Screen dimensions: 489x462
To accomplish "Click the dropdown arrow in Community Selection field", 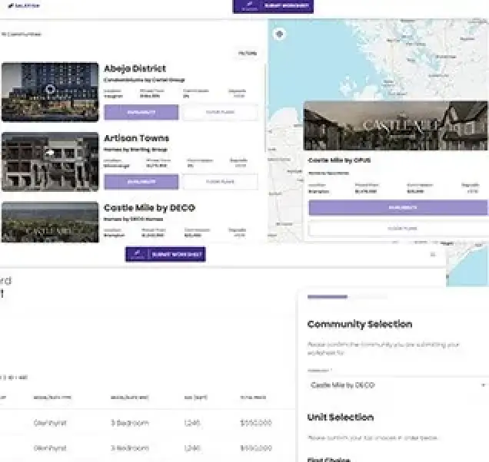I will 483,385.
